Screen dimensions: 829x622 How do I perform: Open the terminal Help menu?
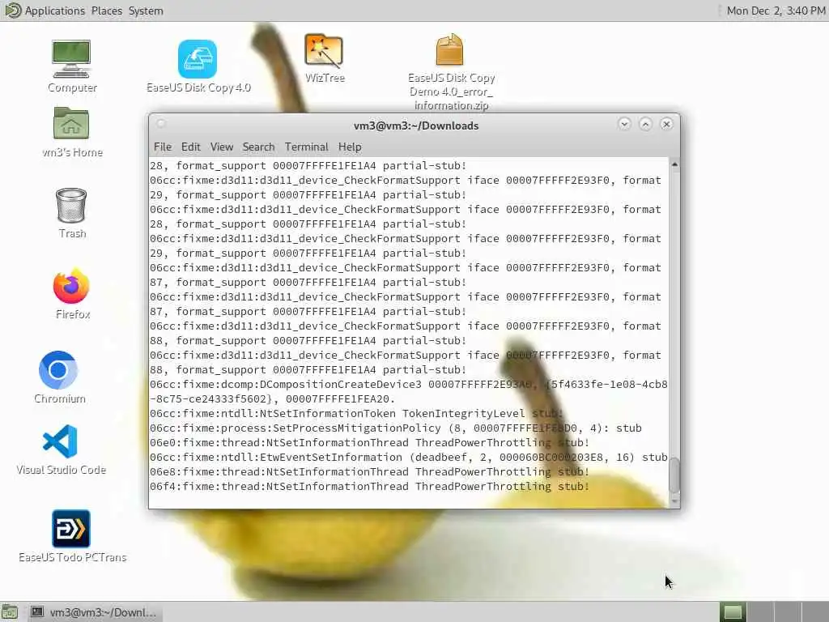tap(350, 147)
